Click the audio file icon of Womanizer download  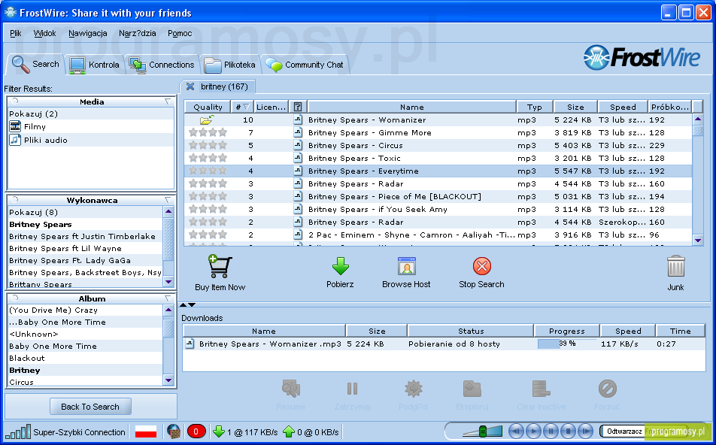pyautogui.click(x=190, y=344)
